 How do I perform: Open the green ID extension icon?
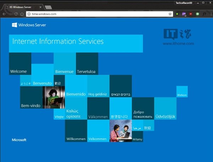click(x=197, y=14)
